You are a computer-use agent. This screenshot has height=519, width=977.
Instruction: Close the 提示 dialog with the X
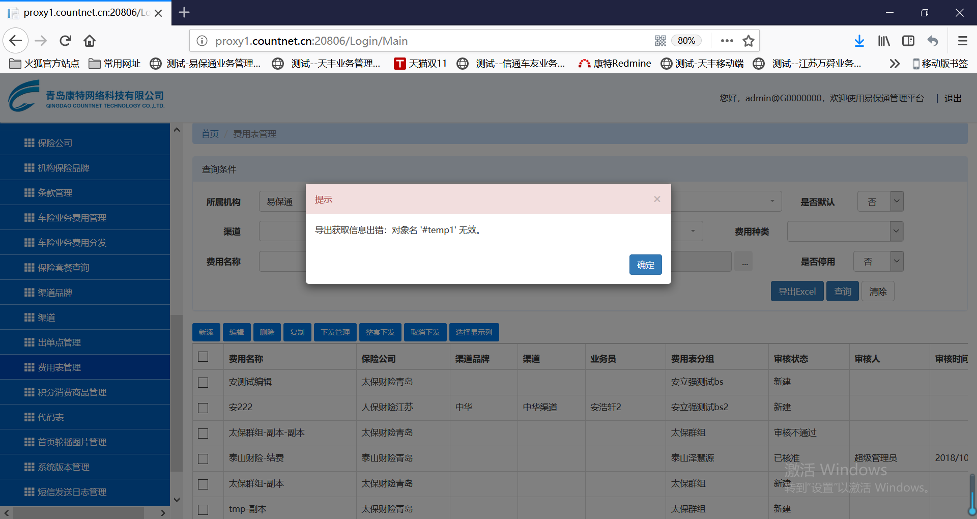click(x=657, y=199)
